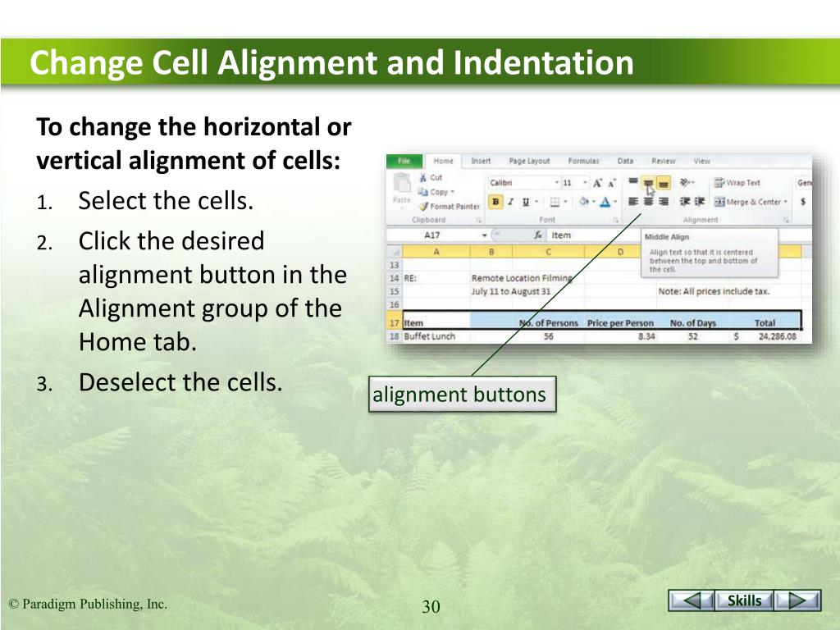Expand the Font Color dropdown arrow
840x630 pixels.
coord(615,203)
